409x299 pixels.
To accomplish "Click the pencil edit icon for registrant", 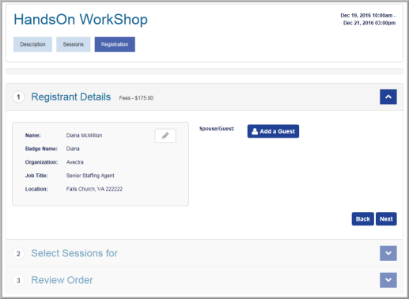I will click(165, 136).
